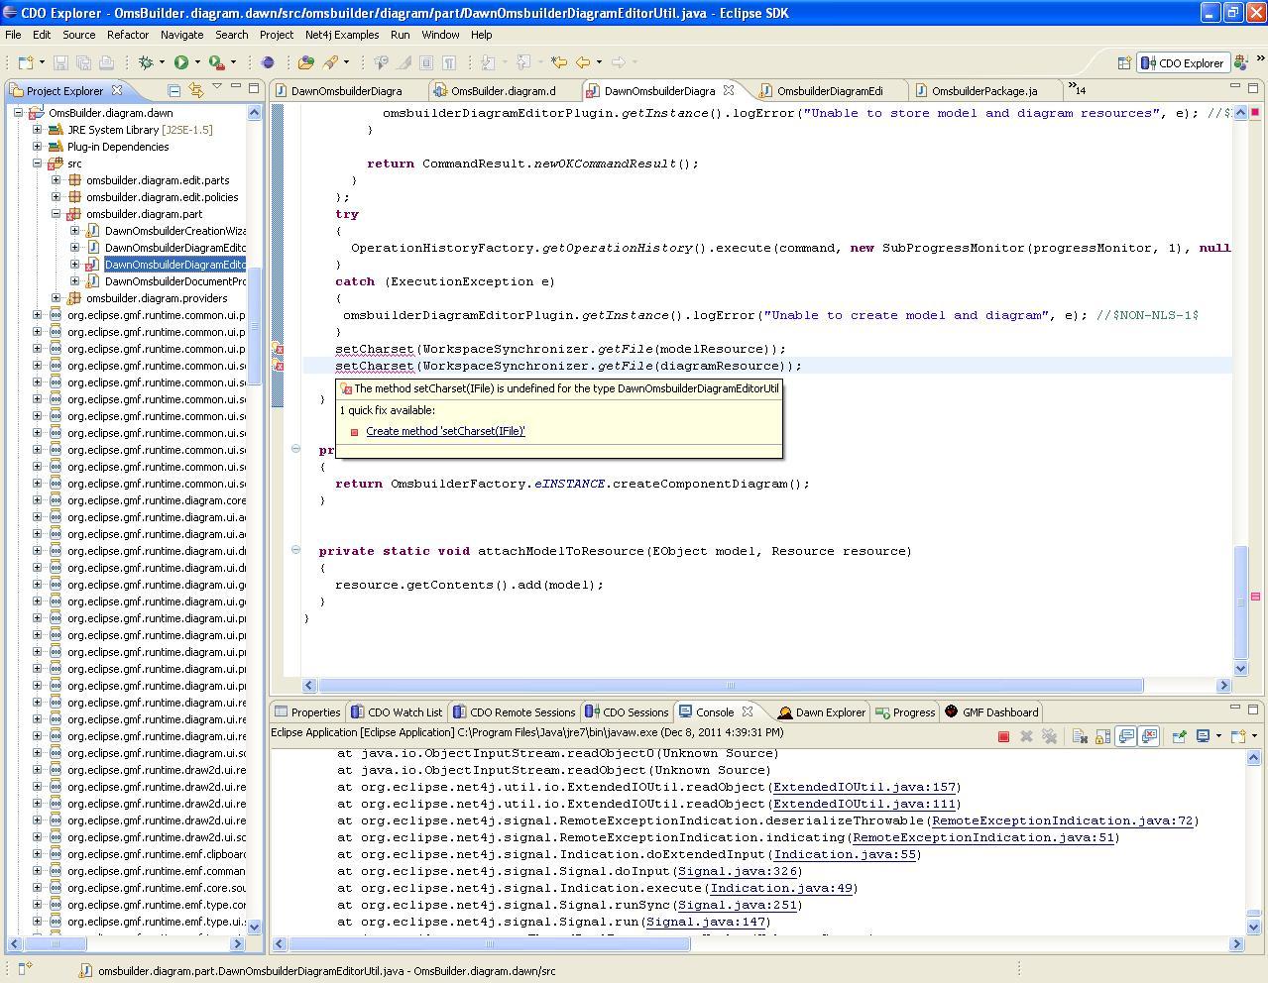Image resolution: width=1268 pixels, height=983 pixels.
Task: Expand the JRE System Library node
Action: (38, 130)
